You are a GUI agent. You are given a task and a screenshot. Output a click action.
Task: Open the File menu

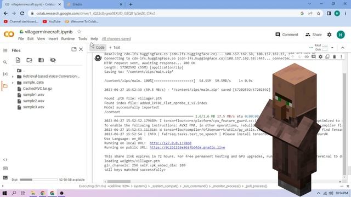coord(21,39)
